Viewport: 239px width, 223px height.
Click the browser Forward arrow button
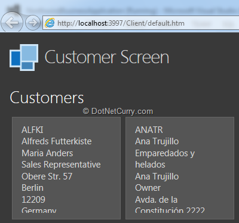(33, 23)
